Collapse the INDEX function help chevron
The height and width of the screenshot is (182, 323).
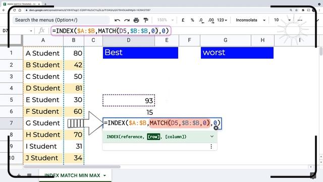(x=212, y=136)
